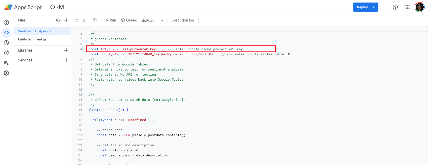Save project with the disk icon
The width and height of the screenshot is (428, 165).
click(95, 20)
